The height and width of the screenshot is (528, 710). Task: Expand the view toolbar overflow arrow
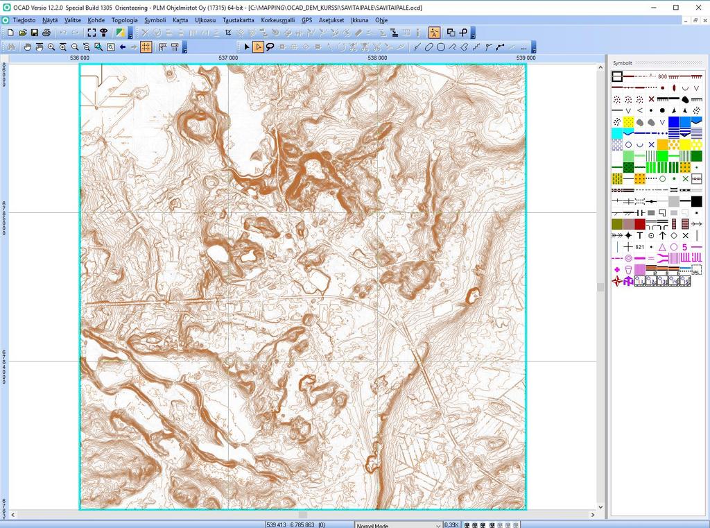click(x=184, y=48)
